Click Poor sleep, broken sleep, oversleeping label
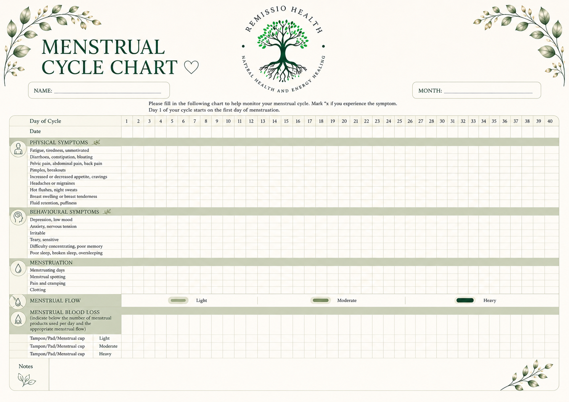Screen dimensions: 569x402 (66, 253)
